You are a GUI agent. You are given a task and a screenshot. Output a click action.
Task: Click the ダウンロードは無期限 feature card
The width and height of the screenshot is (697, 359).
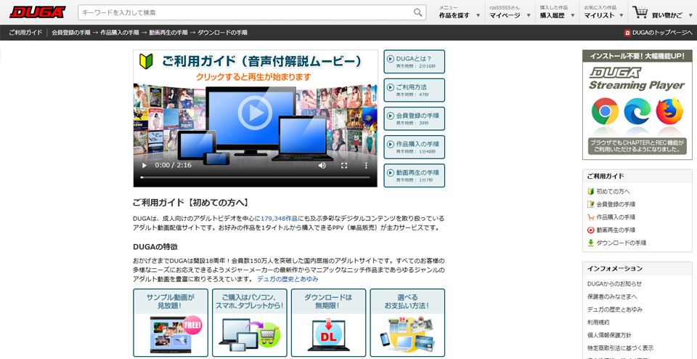tap(328, 323)
